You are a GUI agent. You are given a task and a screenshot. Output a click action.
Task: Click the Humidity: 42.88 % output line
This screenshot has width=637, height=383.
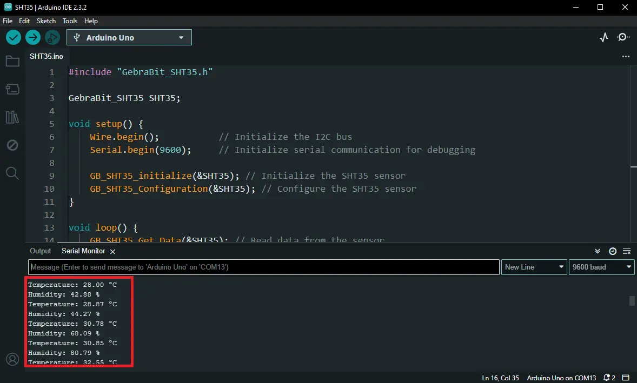click(64, 294)
